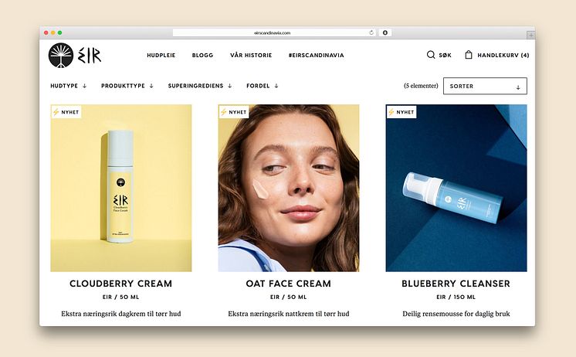Click lightning Nyhet badge on Cloudberry Cream
576x357 pixels.
(x=66, y=112)
